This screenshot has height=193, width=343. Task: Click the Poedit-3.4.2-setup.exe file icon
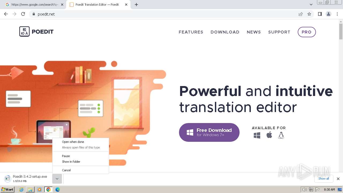click(x=8, y=179)
